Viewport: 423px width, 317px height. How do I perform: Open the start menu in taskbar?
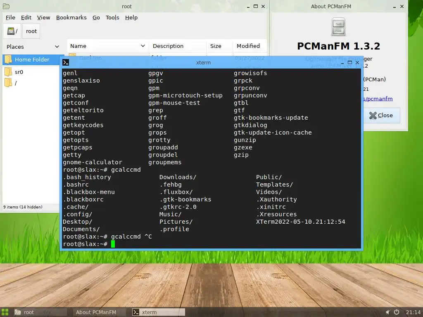click(5, 312)
